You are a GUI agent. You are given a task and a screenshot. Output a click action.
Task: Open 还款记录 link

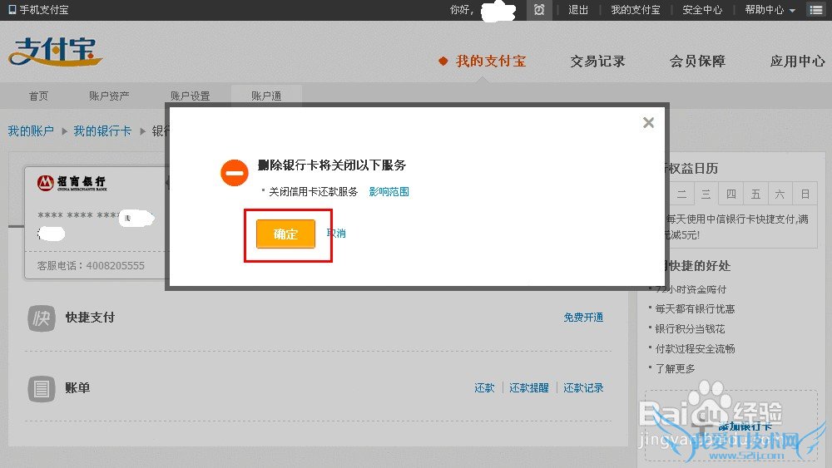pyautogui.click(x=583, y=388)
